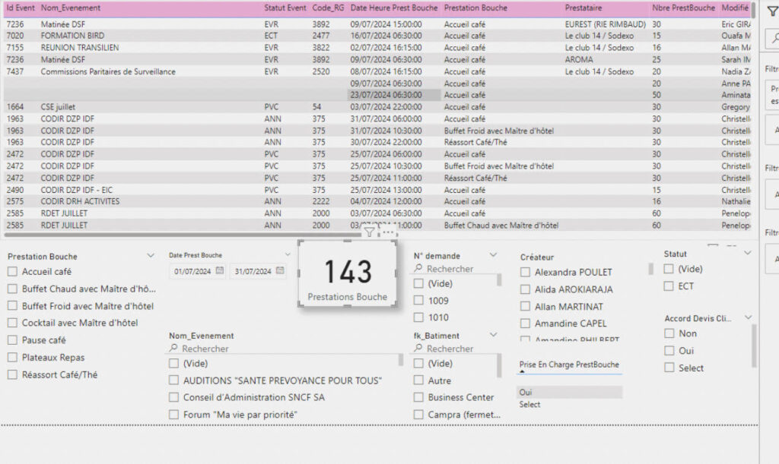The image size is (779, 464).
Task: Tick the Oui checkbox under Accord Devis
Action: (x=669, y=351)
